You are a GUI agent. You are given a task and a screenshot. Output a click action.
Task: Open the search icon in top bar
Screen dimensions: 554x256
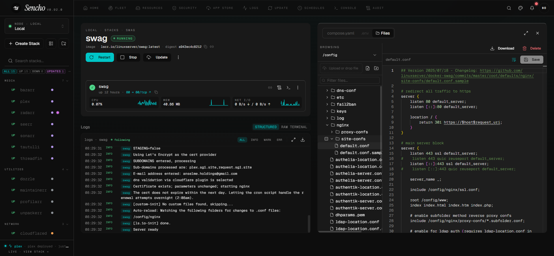click(509, 8)
